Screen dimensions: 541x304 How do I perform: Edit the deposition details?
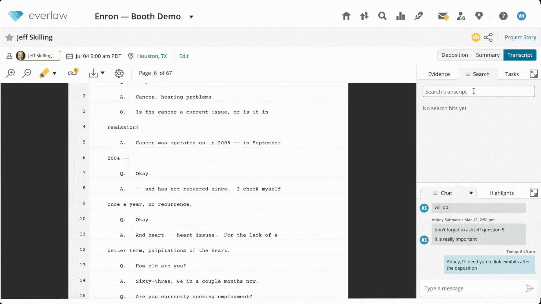184,56
